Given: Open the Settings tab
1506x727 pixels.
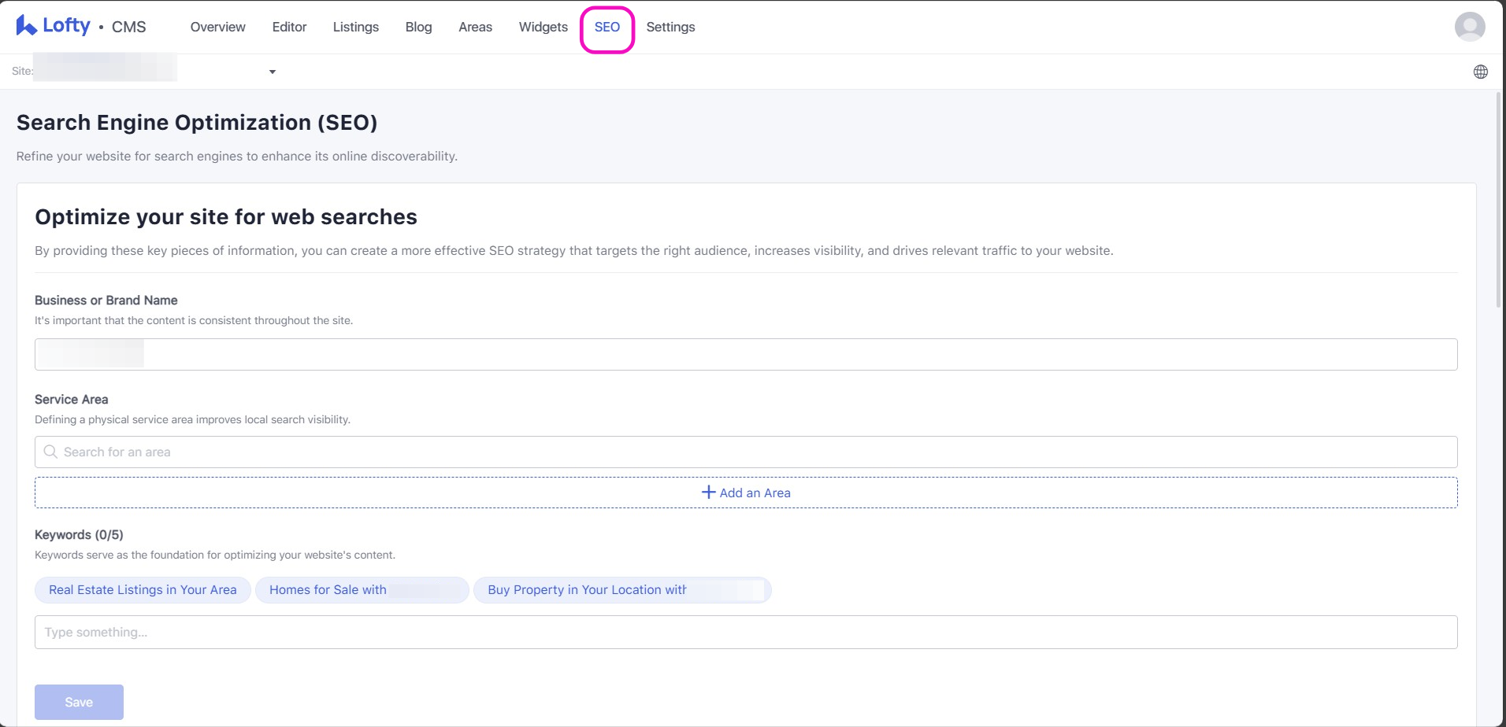Looking at the screenshot, I should [x=670, y=27].
